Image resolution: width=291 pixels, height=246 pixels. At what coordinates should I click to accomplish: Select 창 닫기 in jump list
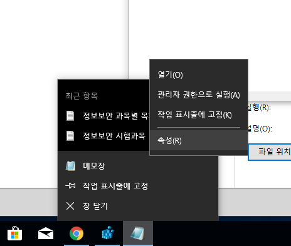(138, 206)
